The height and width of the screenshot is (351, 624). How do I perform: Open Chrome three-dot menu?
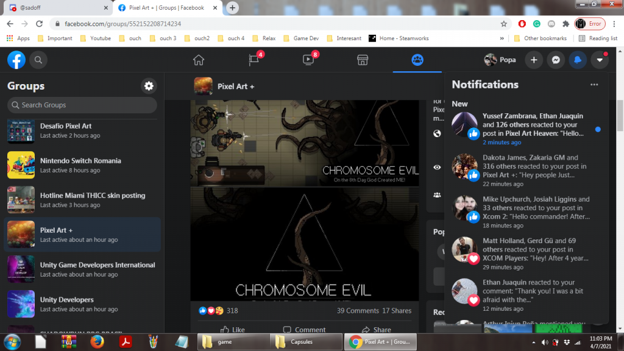coord(614,24)
